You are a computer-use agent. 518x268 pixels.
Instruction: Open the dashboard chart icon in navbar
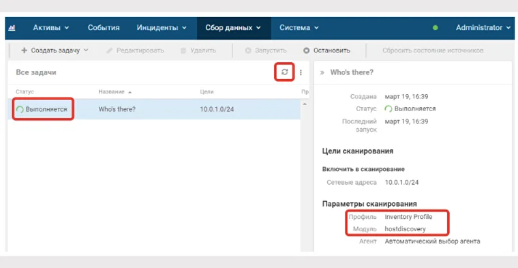[x=12, y=28]
